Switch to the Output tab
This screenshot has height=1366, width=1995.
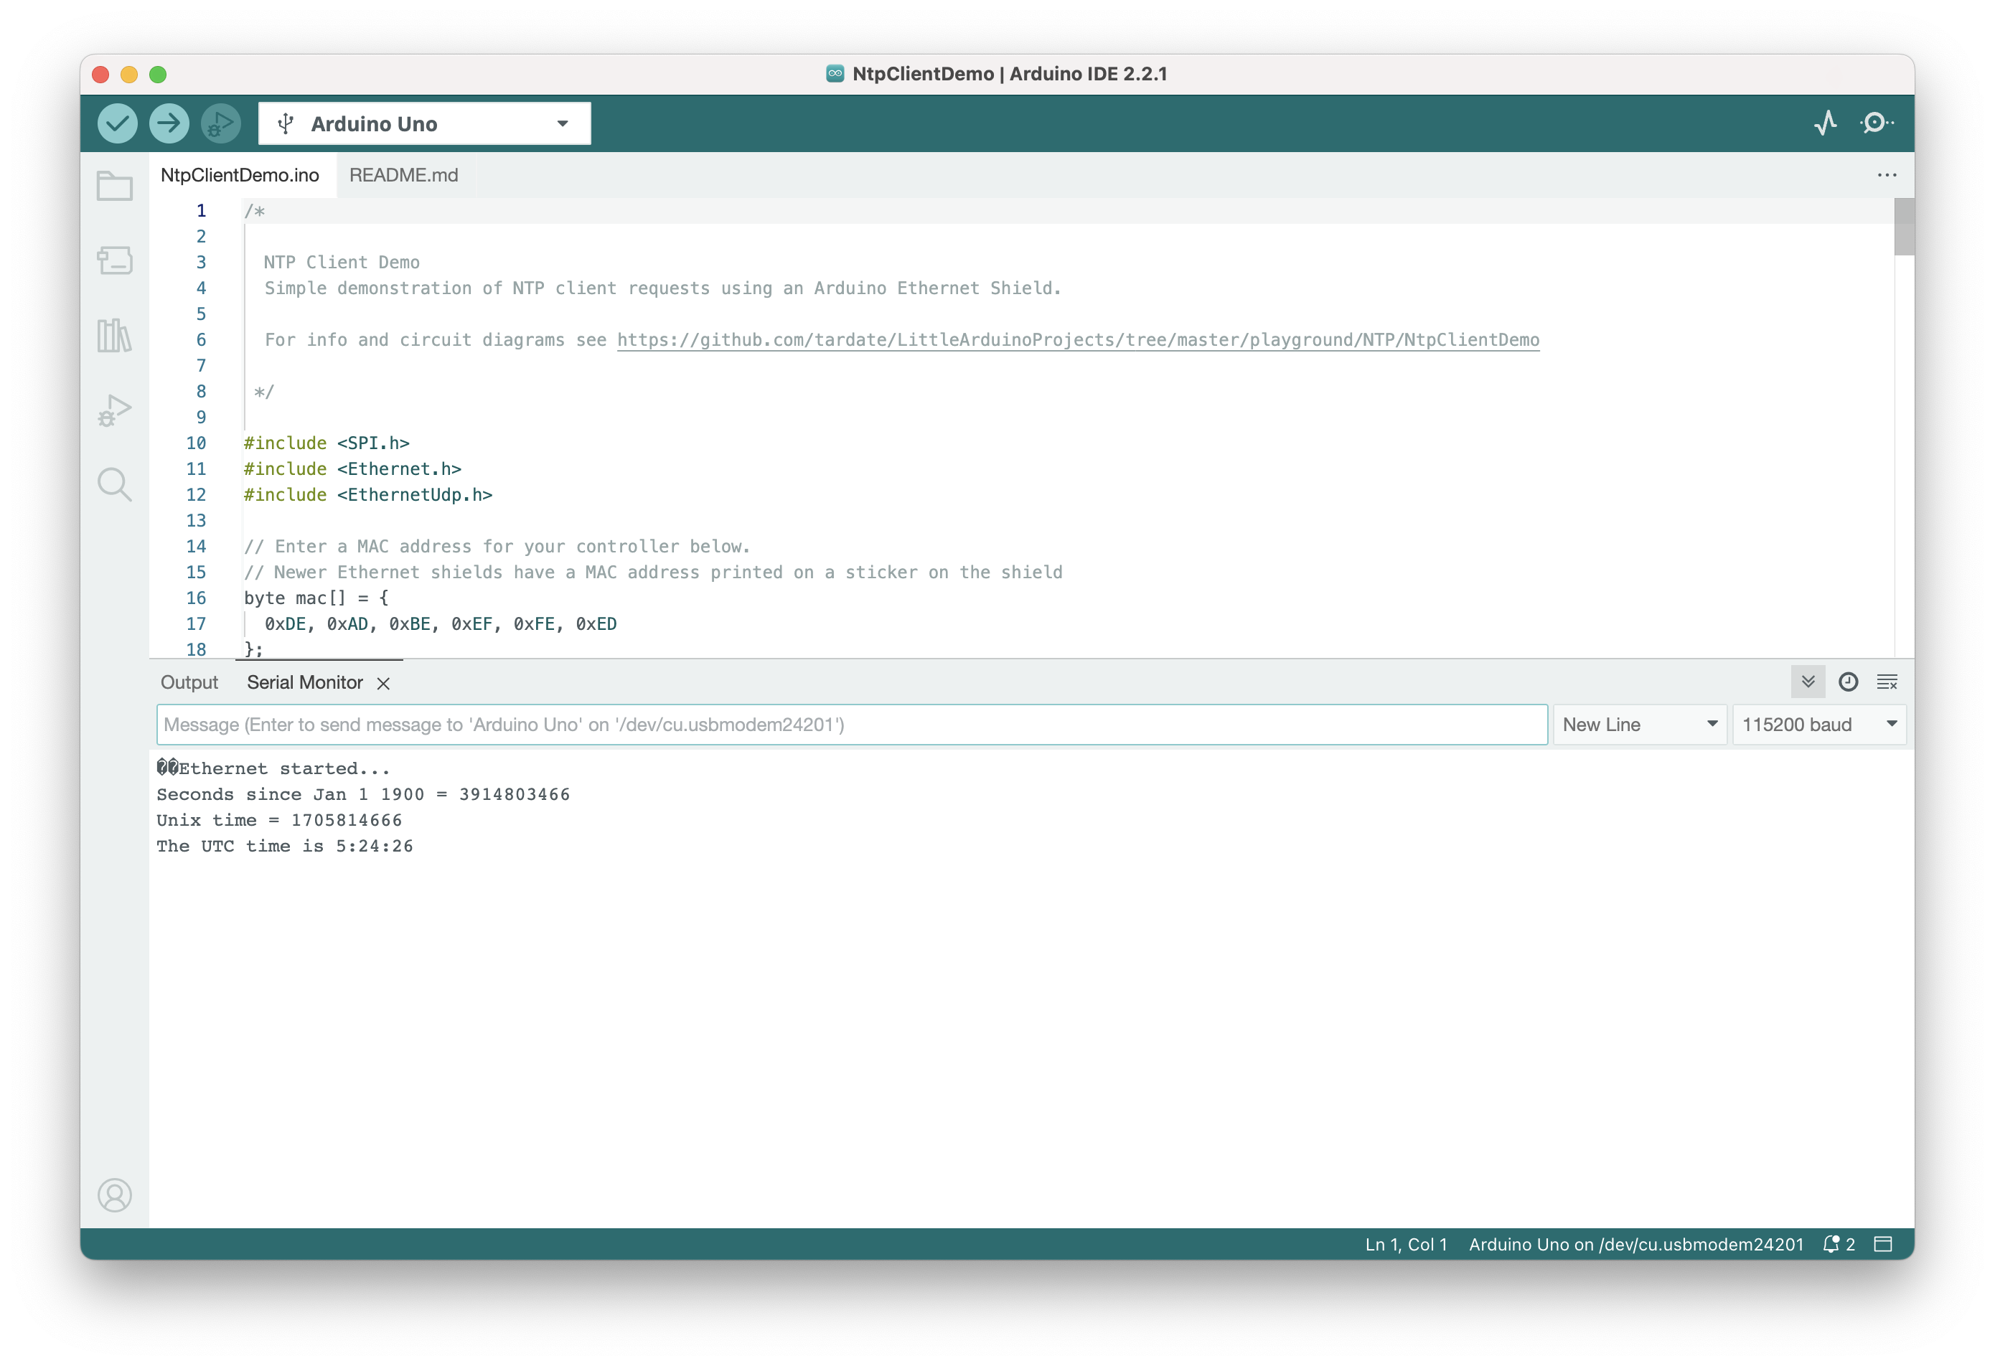[x=189, y=683]
